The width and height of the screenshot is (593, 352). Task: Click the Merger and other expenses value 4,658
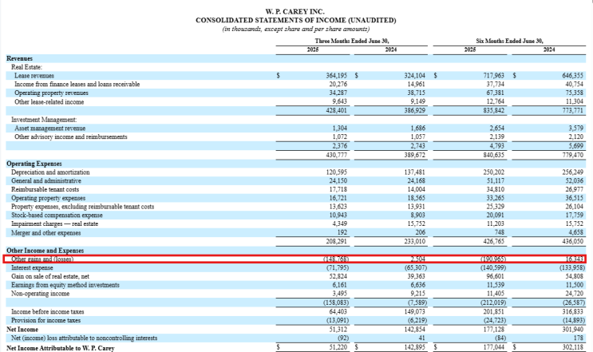point(575,233)
